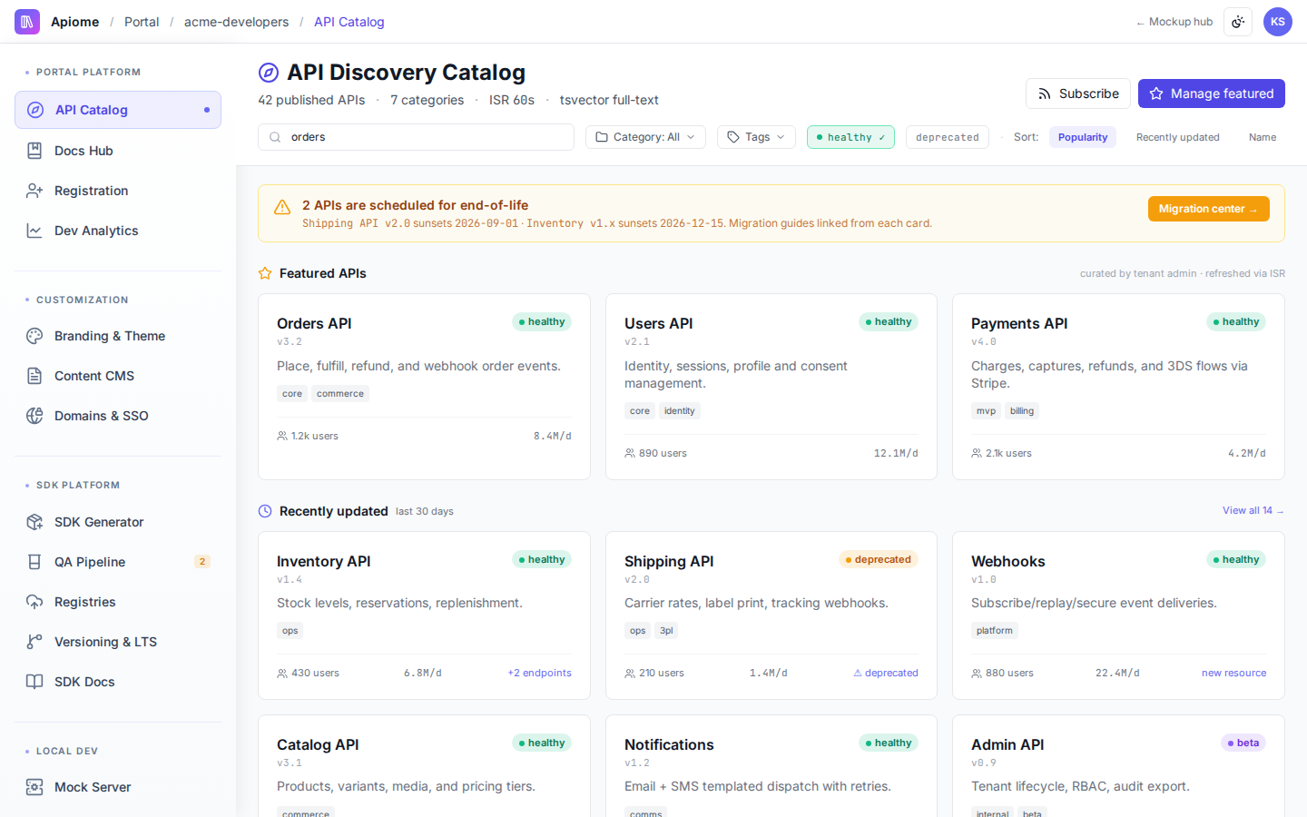Viewport: 1307px width, 817px height.
Task: Click Manage featured button
Action: coord(1212,94)
